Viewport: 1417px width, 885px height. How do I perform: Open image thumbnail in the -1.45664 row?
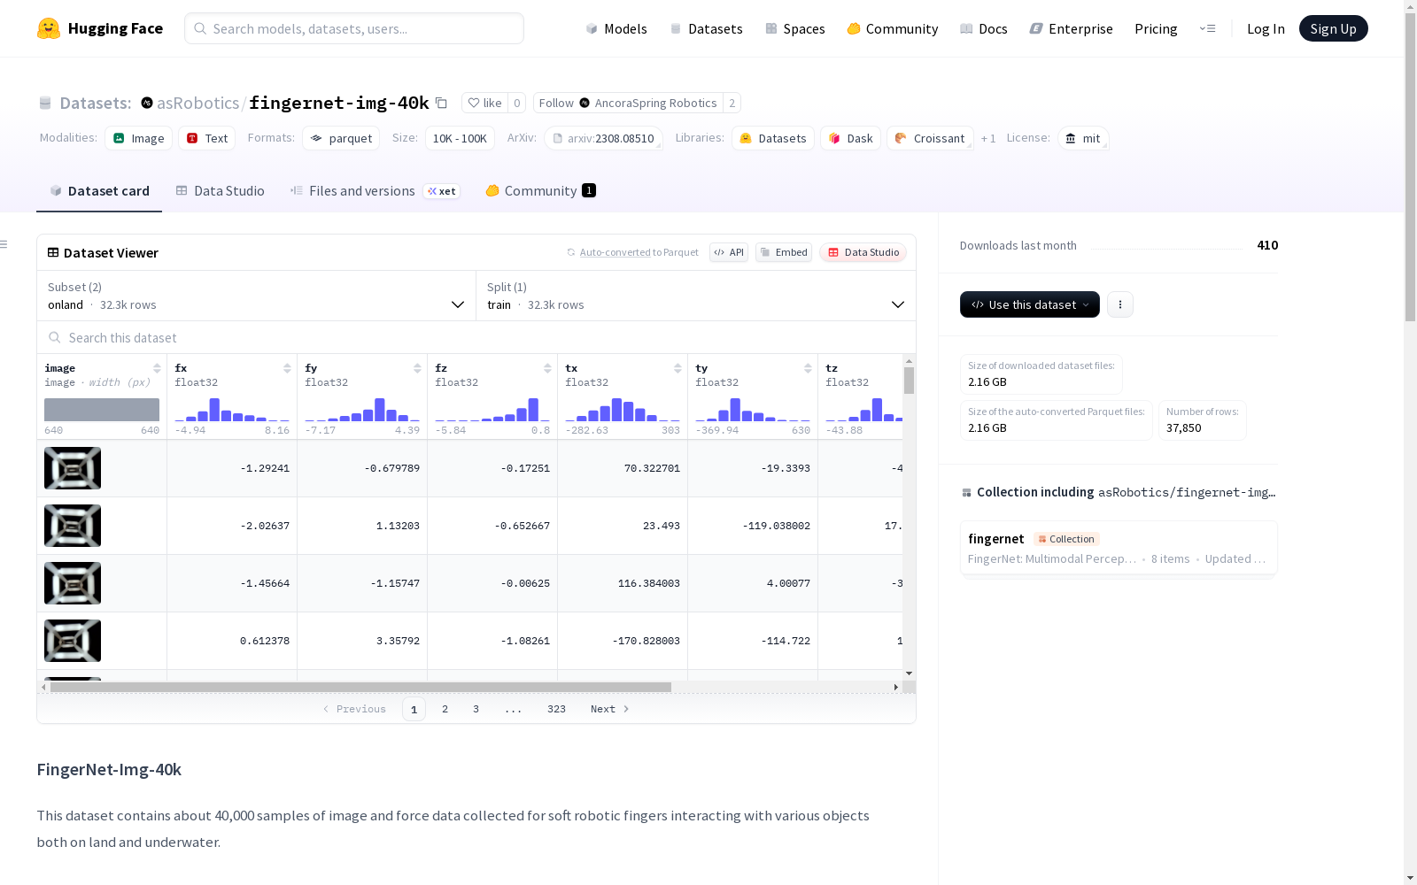73,583
